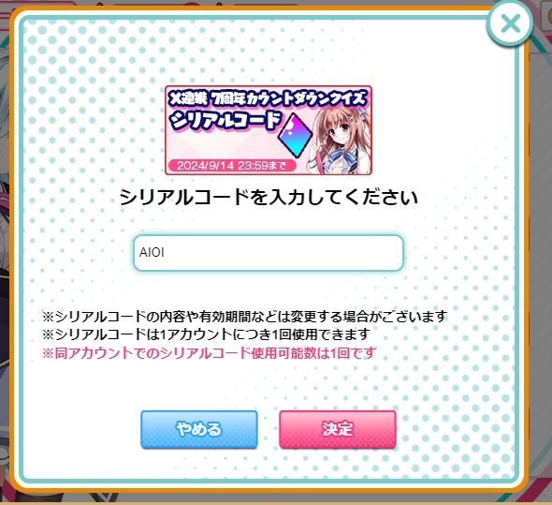Place cursor after AIOI text in the field
Screen dimensions: 552x505
(165, 253)
